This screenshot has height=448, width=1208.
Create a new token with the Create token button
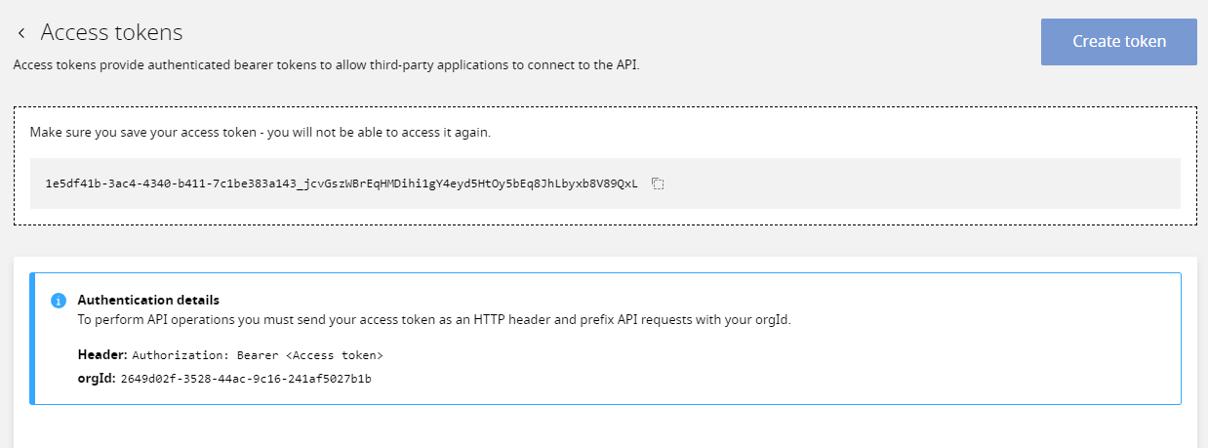(1119, 41)
